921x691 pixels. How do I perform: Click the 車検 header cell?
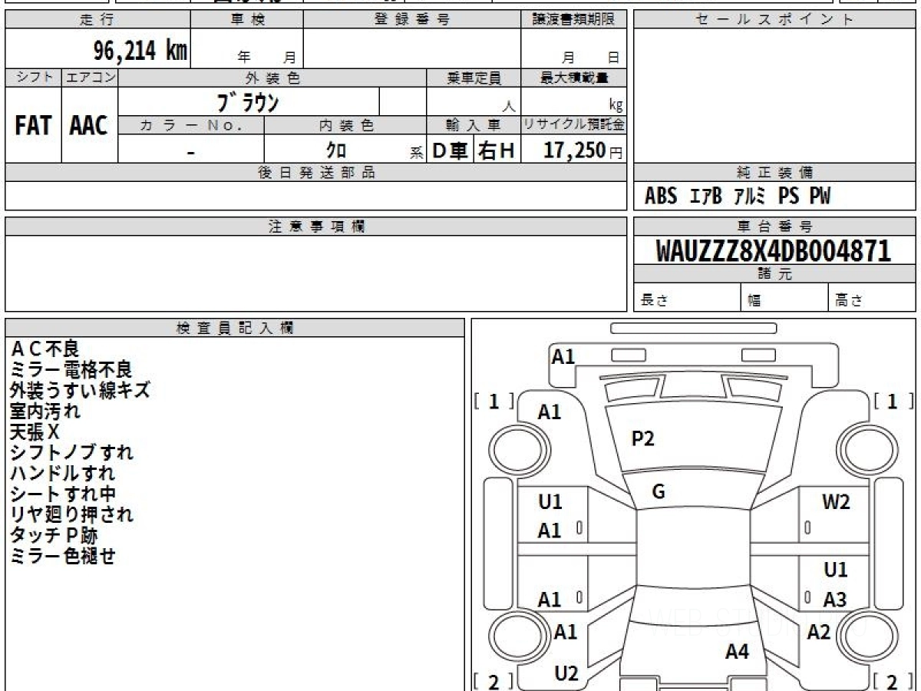(x=247, y=20)
